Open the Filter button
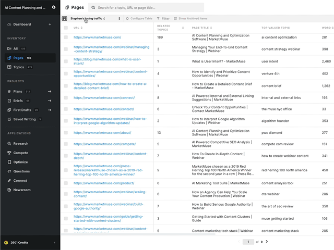The width and height of the screenshot is (334, 250). pos(163,19)
